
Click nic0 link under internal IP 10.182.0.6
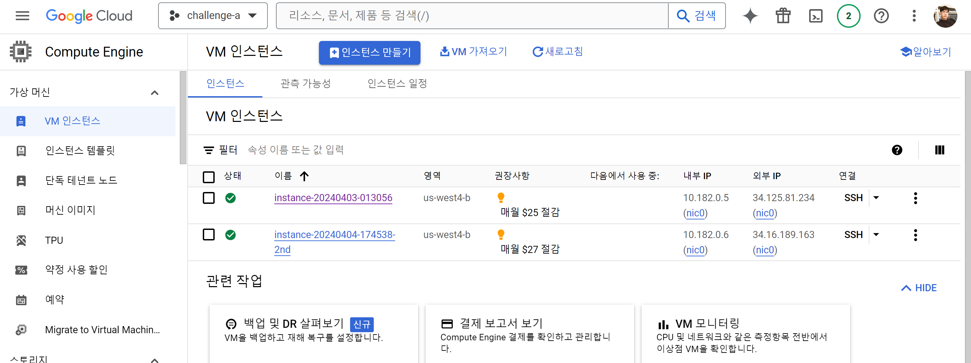coord(695,250)
